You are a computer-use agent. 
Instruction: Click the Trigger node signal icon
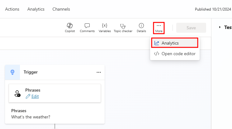12,72
